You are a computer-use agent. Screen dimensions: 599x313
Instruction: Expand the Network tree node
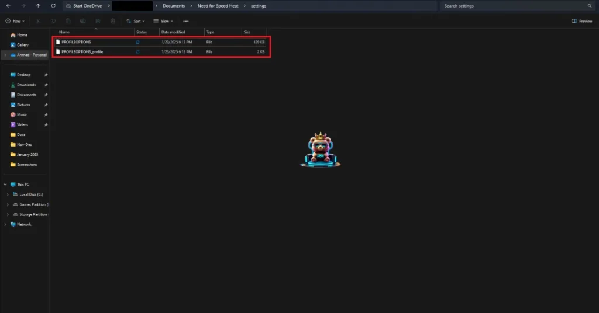point(5,224)
